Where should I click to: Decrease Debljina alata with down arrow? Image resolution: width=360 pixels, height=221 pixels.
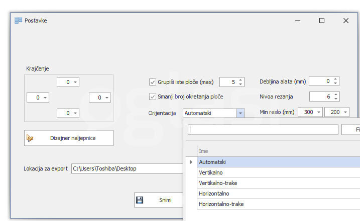tap(336, 83)
